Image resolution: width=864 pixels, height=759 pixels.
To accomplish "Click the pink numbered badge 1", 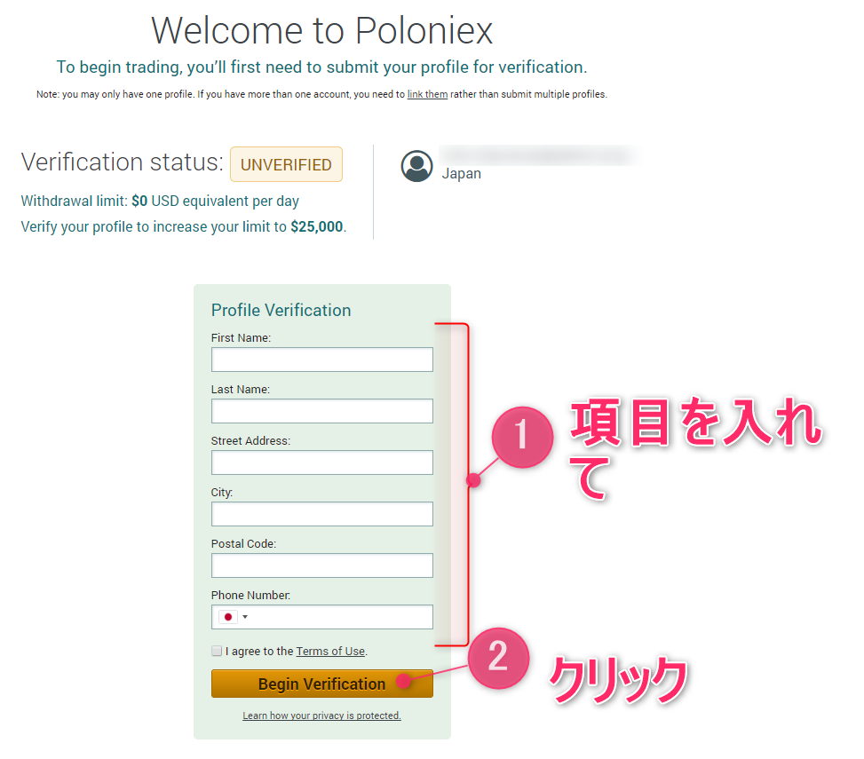I will (521, 436).
